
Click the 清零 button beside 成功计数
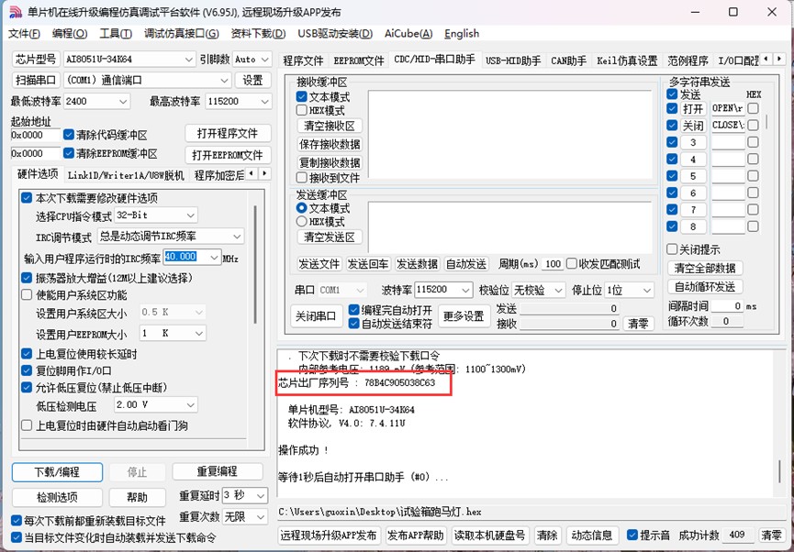(772, 535)
